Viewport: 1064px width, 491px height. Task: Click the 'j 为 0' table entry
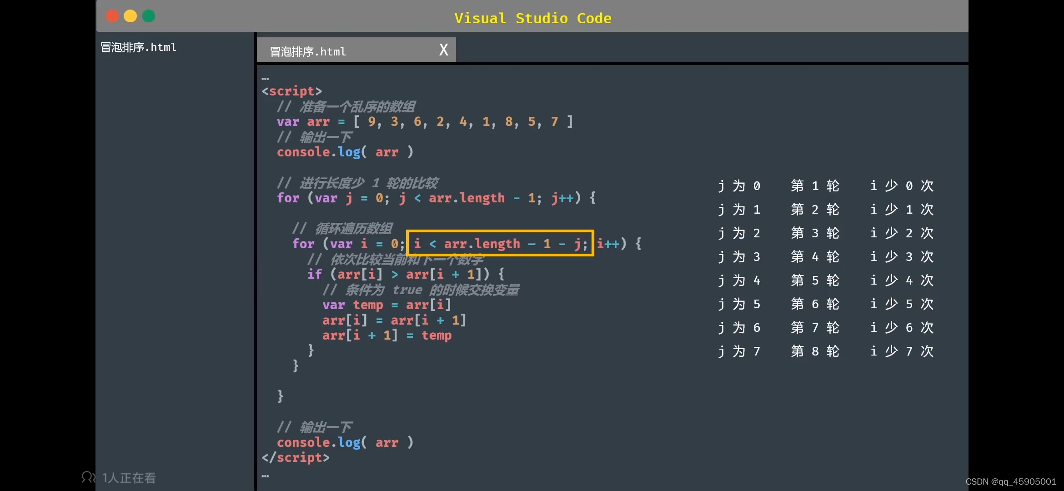tap(739, 186)
